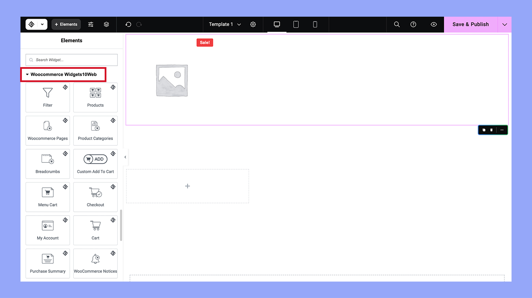Select the WooCommerce Notices widget

[x=95, y=263]
